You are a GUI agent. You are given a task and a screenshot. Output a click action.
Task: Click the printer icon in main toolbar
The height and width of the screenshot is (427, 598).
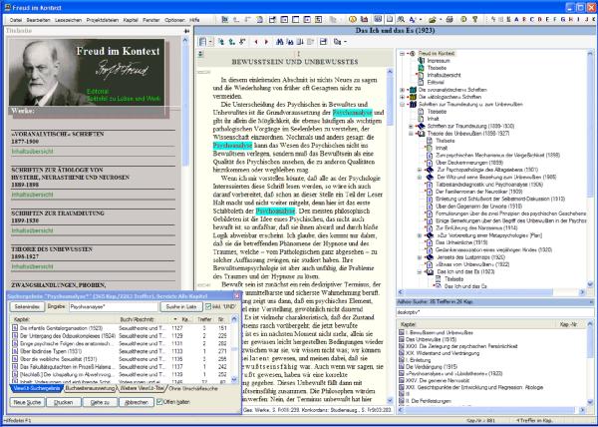click(x=449, y=19)
